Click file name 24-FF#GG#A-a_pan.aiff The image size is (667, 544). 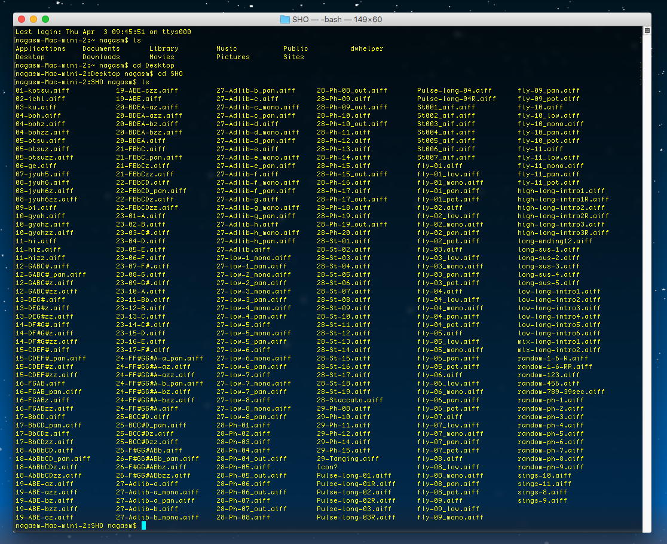[x=160, y=358]
